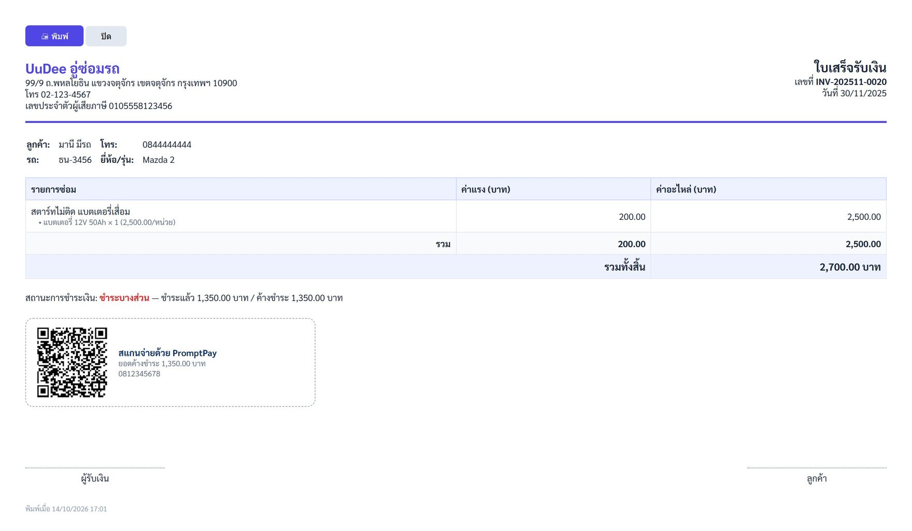Click customer name มานี มีรถ
This screenshot has width=912, height=531.
click(x=75, y=145)
